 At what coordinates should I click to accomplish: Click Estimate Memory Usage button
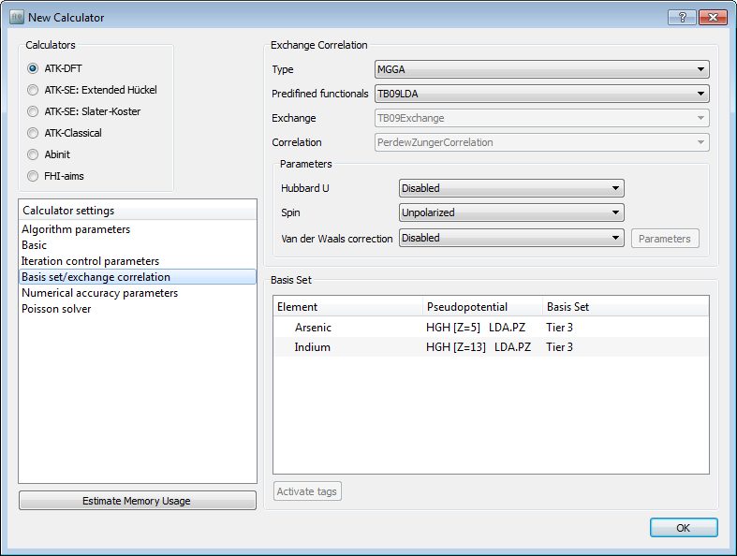click(138, 501)
